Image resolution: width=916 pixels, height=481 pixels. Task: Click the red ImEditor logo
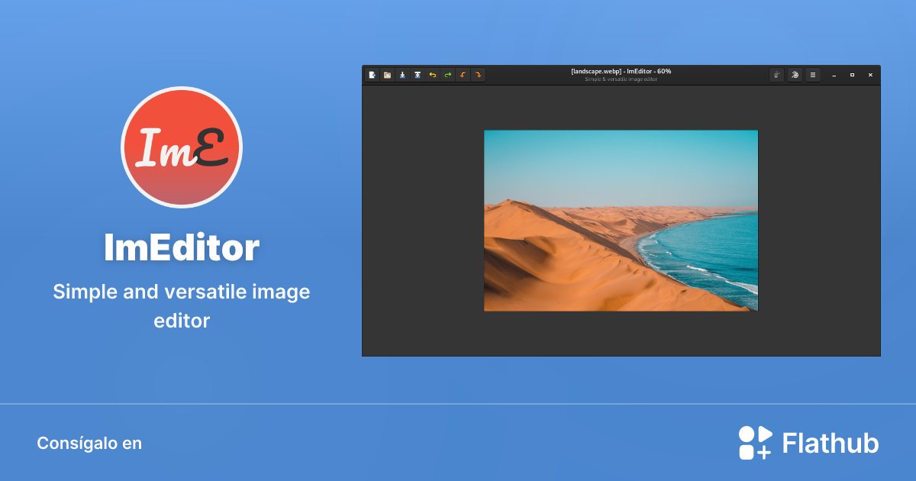182,147
